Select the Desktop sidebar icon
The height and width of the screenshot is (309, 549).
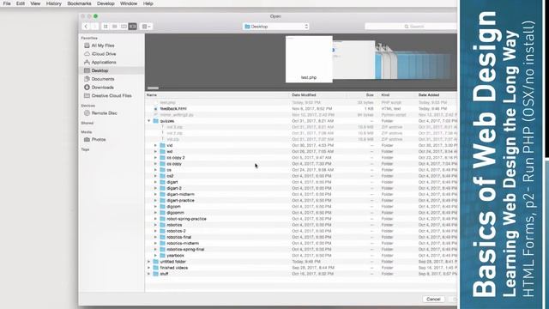click(x=87, y=70)
